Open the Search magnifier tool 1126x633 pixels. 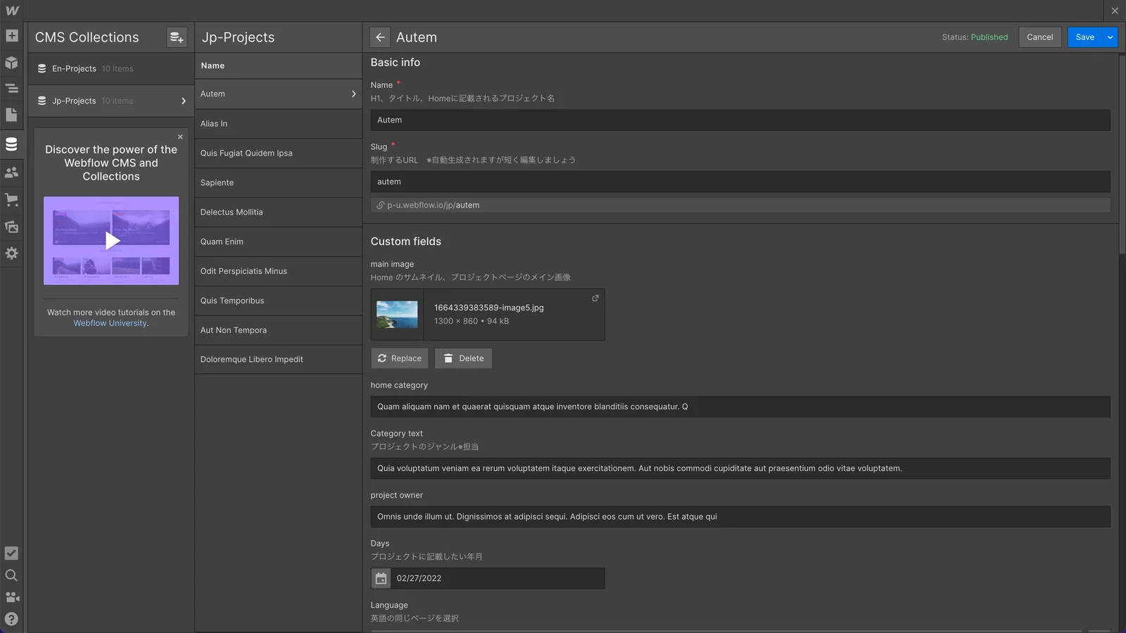pyautogui.click(x=12, y=575)
